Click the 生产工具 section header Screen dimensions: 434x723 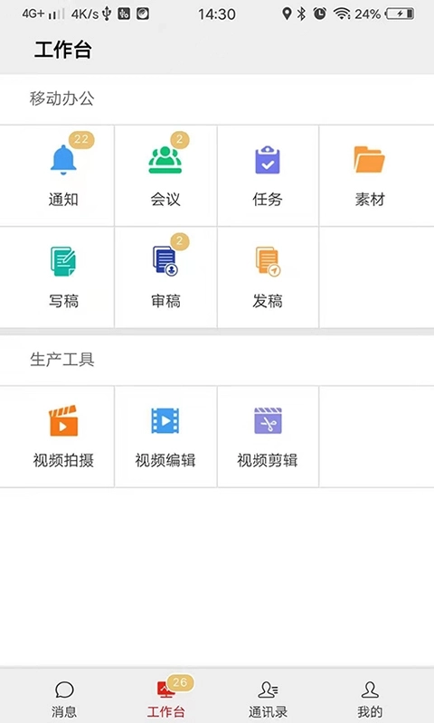(x=61, y=359)
